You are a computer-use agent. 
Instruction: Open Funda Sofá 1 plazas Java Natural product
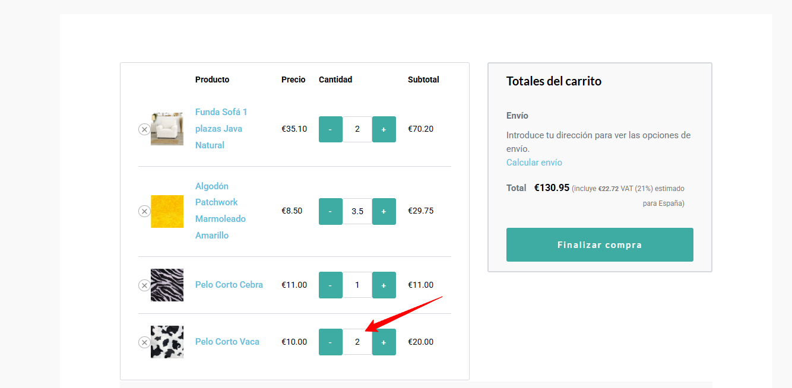click(221, 129)
